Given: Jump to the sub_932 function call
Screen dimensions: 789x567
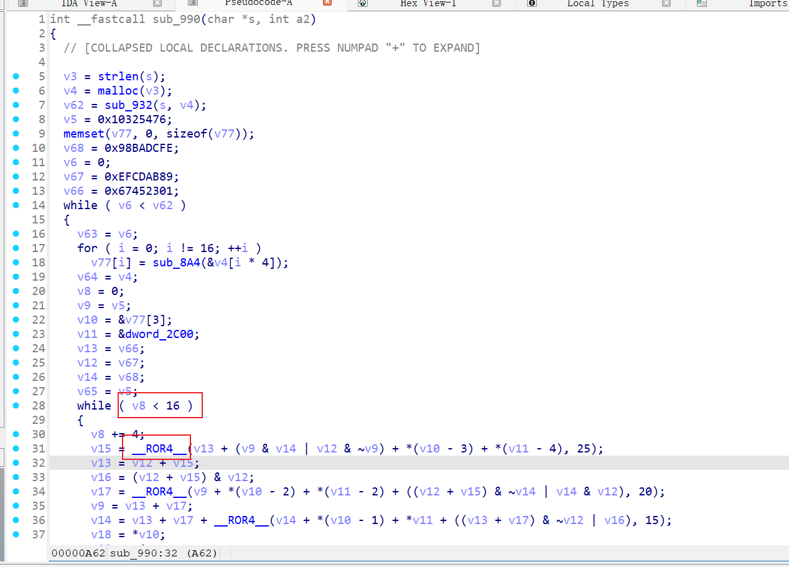Looking at the screenshot, I should pyautogui.click(x=128, y=105).
